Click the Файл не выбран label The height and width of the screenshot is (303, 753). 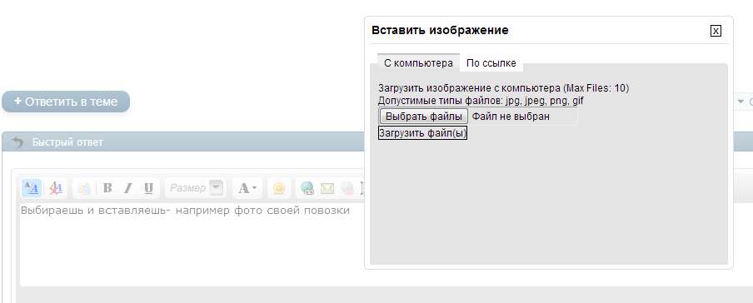pyautogui.click(x=511, y=117)
